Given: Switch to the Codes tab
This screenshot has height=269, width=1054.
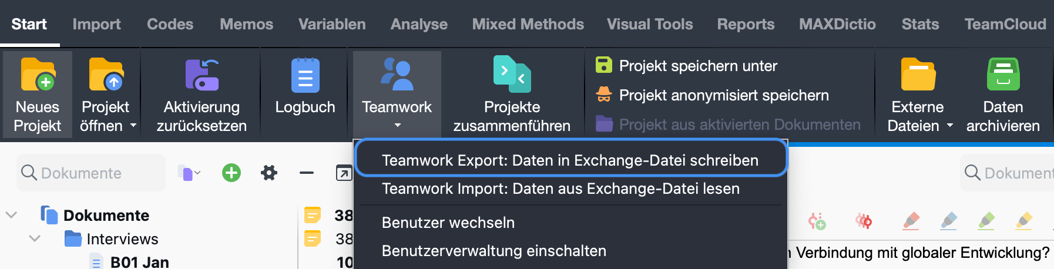Looking at the screenshot, I should click(x=170, y=24).
